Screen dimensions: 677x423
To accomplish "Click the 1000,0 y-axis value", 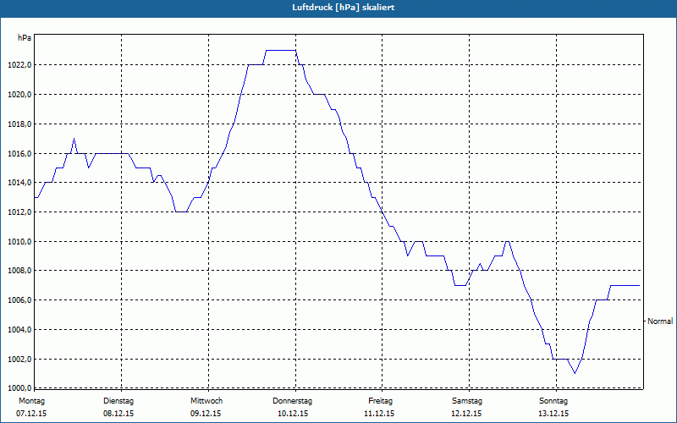I will 21,387.
